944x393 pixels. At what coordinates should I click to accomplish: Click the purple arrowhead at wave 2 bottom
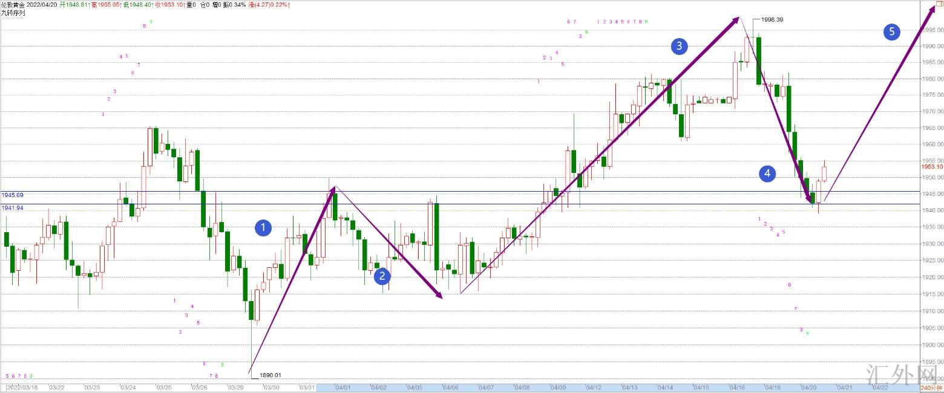point(439,294)
